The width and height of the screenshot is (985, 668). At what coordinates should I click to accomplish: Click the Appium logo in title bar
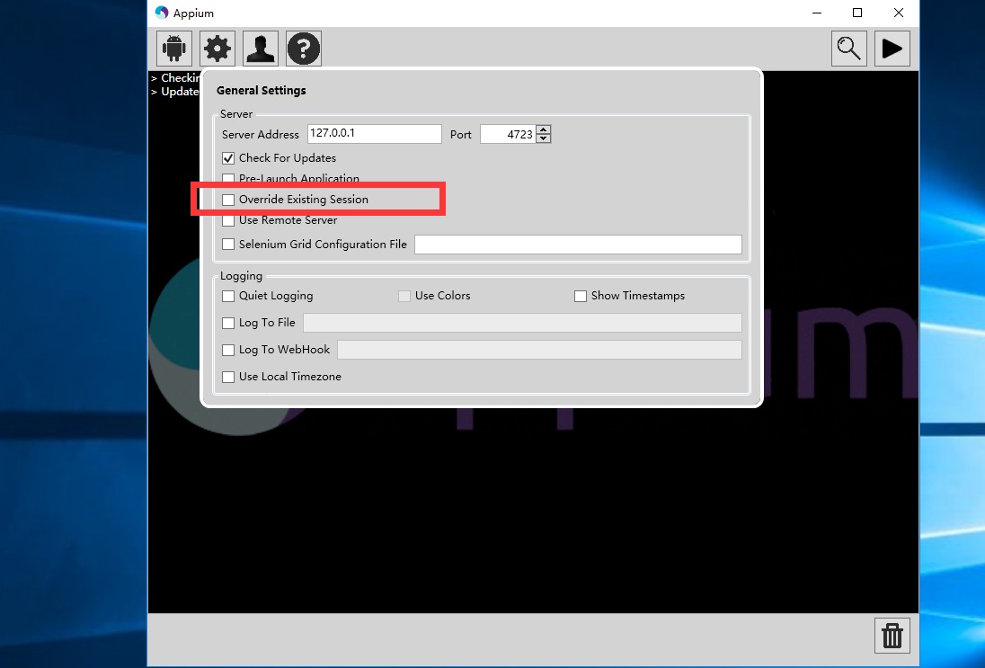pos(162,13)
